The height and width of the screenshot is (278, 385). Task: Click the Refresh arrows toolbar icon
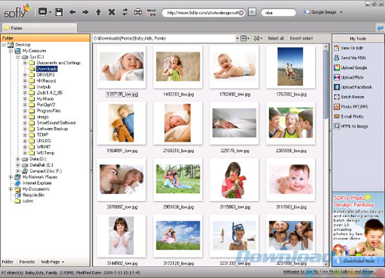click(124, 12)
